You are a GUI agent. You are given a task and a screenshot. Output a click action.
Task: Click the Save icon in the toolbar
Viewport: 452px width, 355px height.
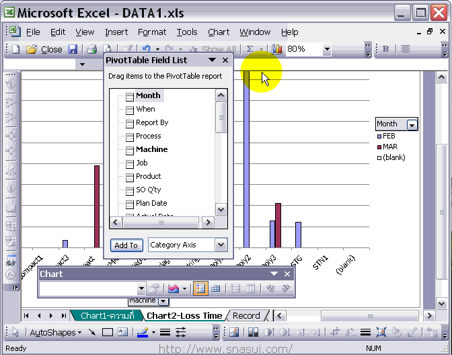pyautogui.click(x=73, y=49)
